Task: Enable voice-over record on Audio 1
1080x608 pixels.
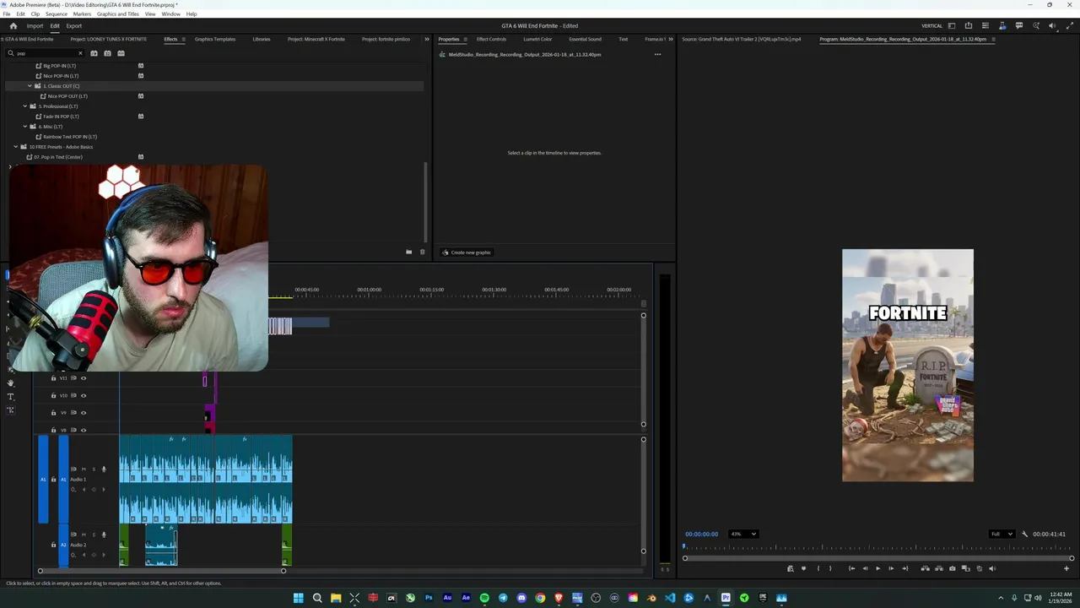Action: click(104, 470)
